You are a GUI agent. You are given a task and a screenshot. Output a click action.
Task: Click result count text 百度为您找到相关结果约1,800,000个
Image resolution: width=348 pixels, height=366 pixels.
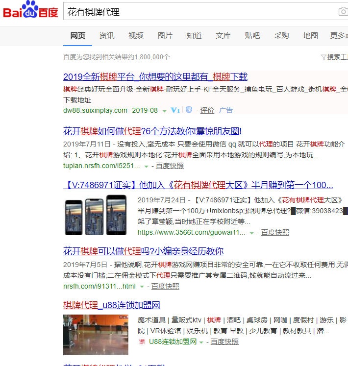coord(116,57)
